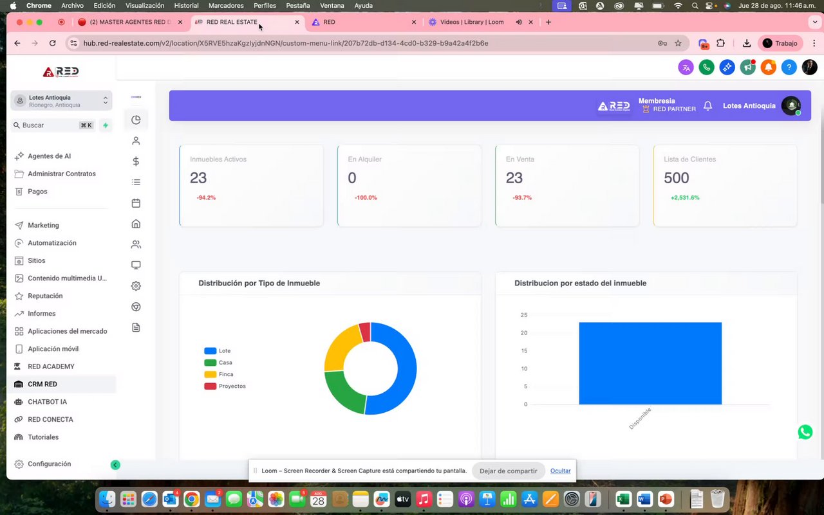Open the calendar icon in inner sidebar
The width and height of the screenshot is (824, 515).
(x=136, y=203)
